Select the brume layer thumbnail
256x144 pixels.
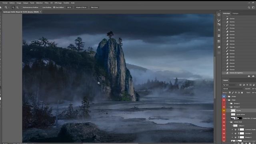coord(233,110)
